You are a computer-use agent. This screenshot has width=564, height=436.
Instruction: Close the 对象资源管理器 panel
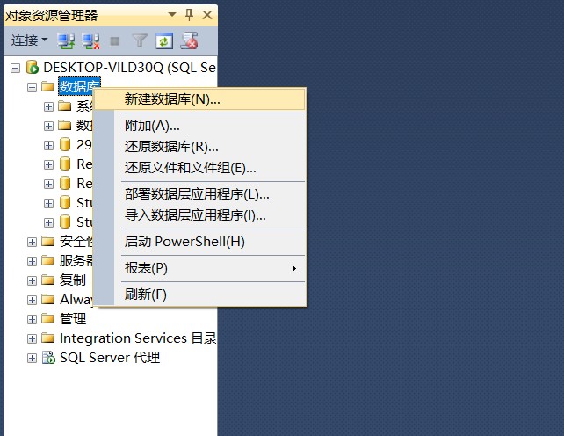[x=207, y=15]
